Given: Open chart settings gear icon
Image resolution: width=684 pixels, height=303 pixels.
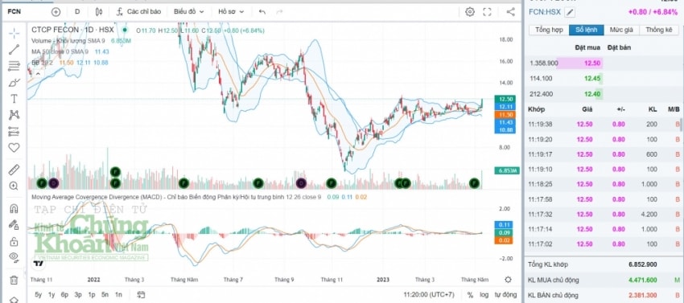Looking at the screenshot, I should tap(470, 12).
